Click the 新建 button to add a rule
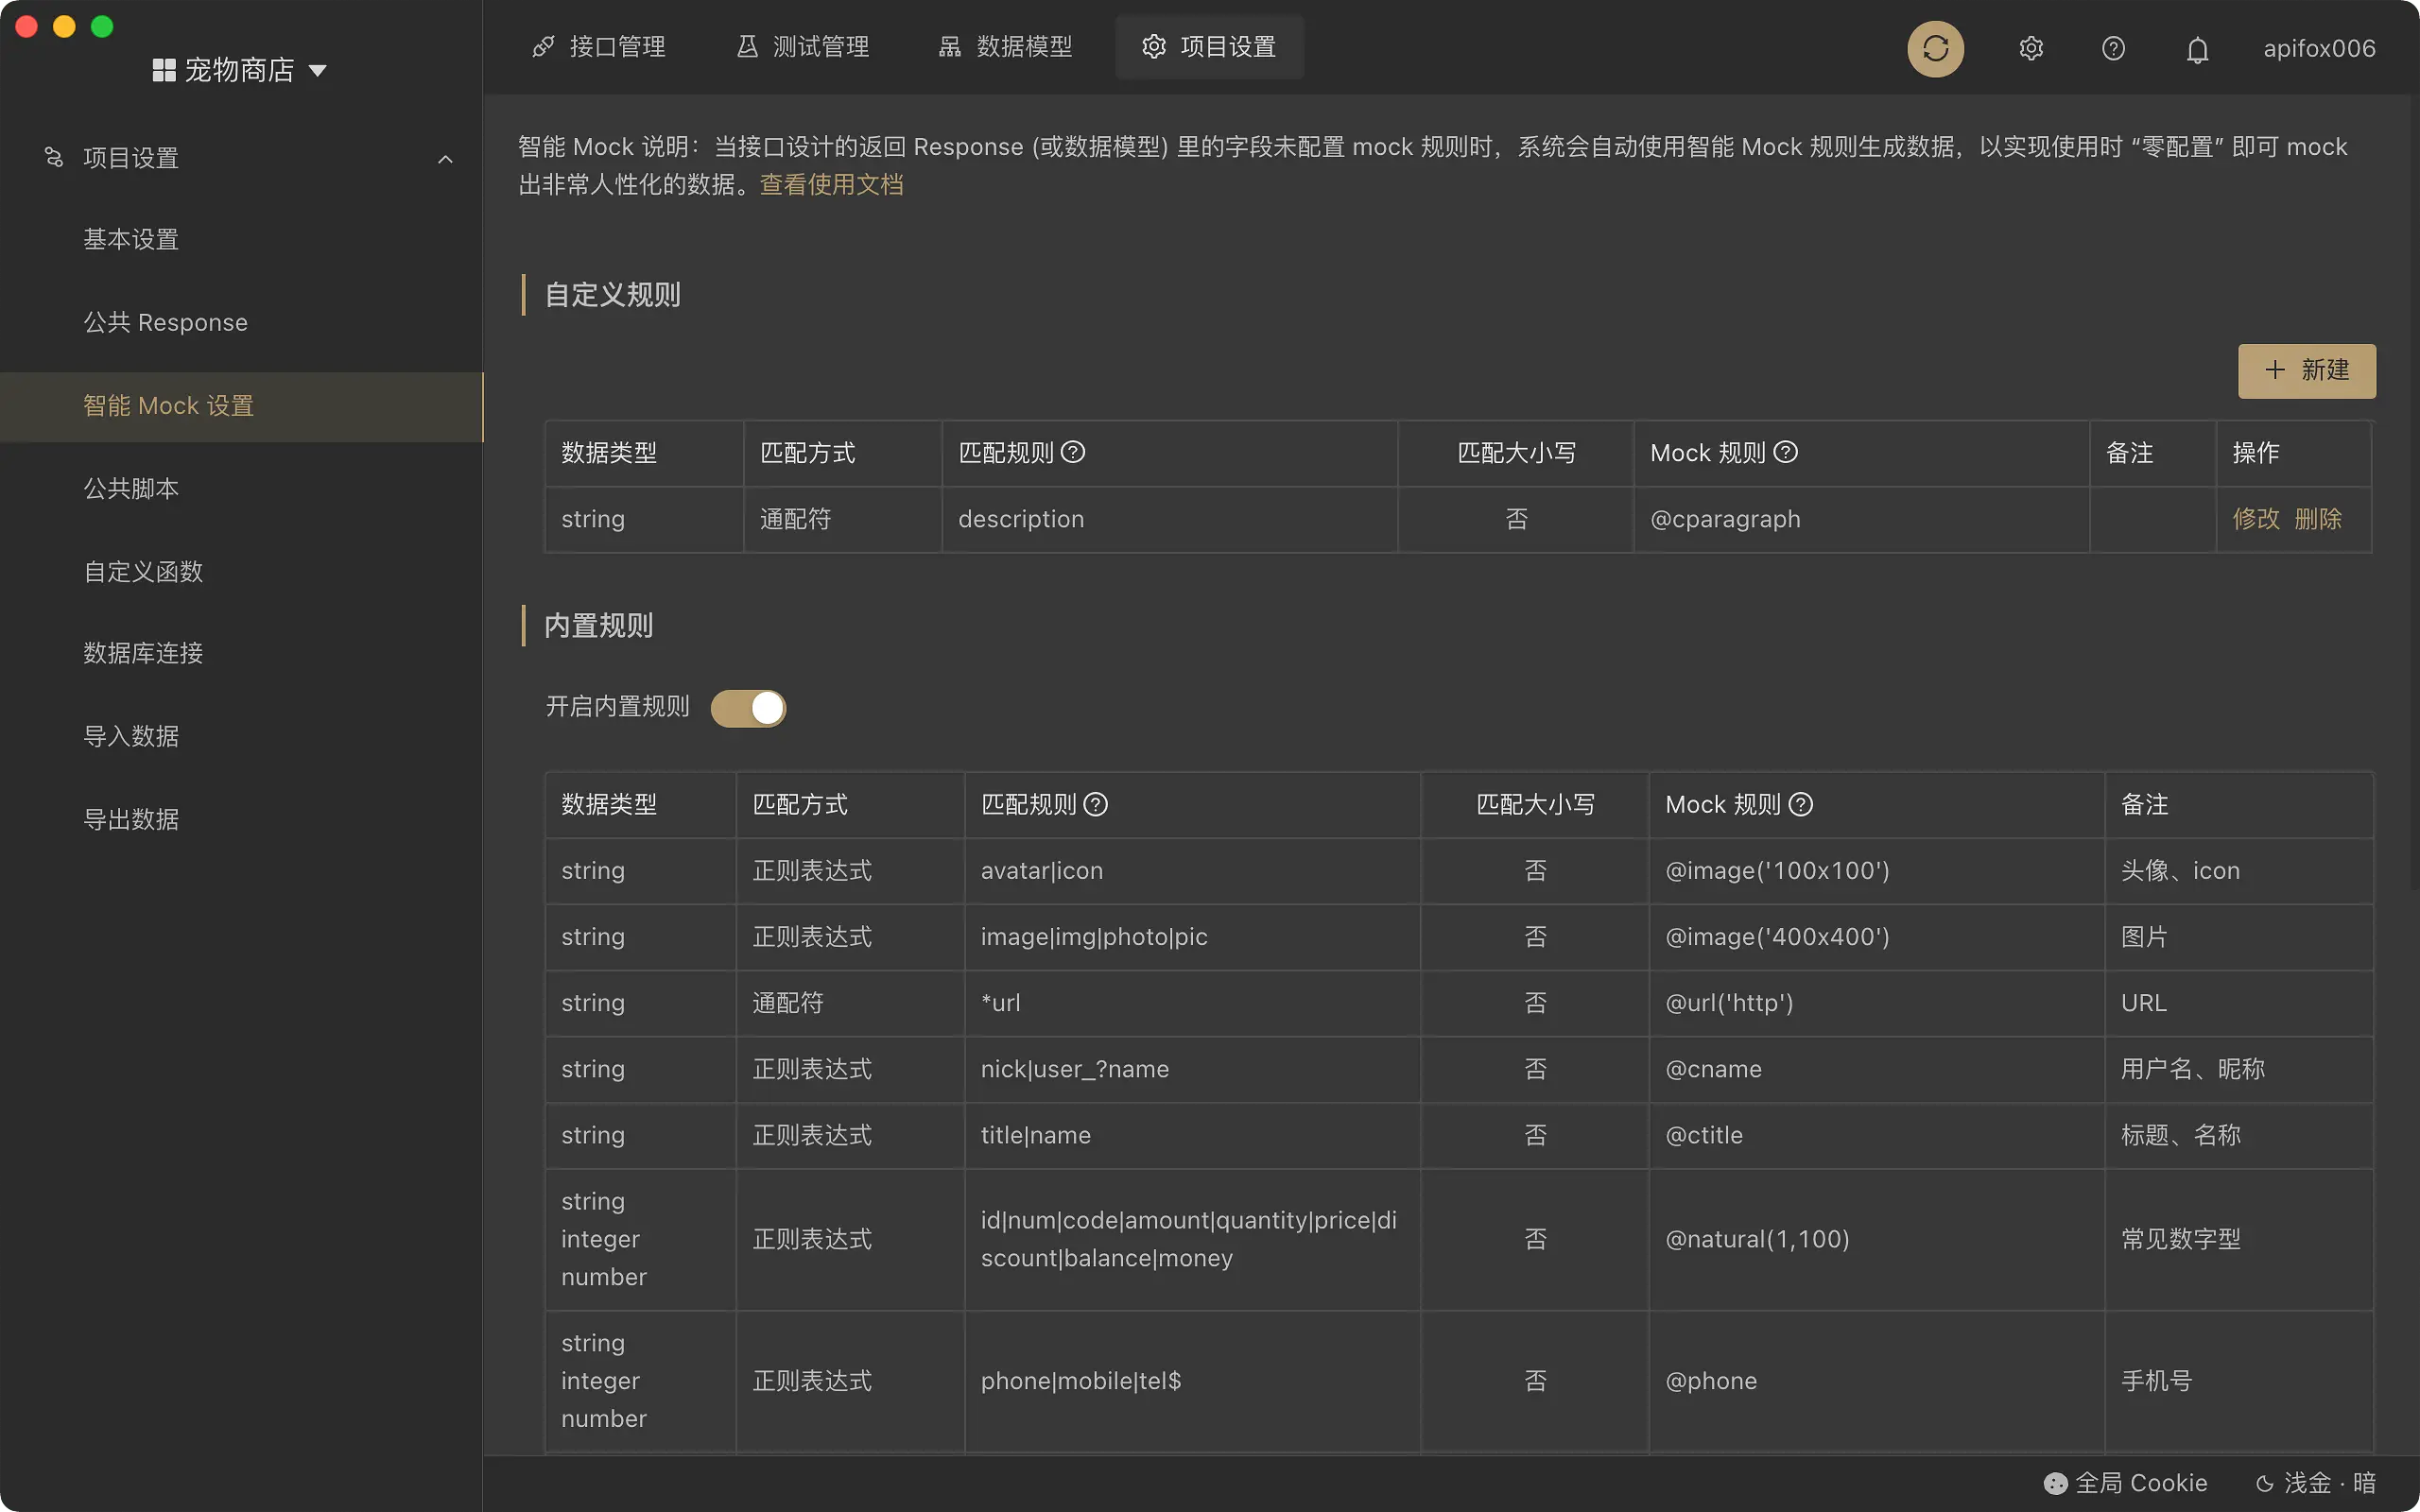Viewport: 2420px width, 1512px height. point(2306,370)
